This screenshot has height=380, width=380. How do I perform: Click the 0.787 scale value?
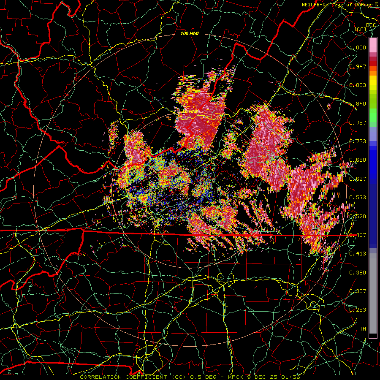point(358,122)
